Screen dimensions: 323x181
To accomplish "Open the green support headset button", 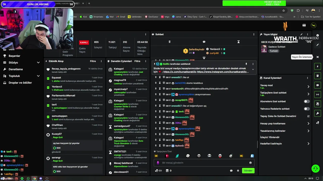I will pyautogui.click(x=315, y=168).
